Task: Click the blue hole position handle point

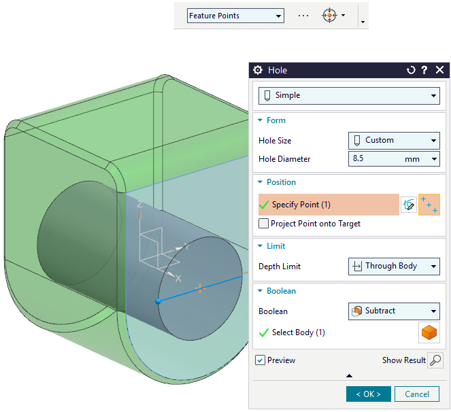Action: (158, 301)
